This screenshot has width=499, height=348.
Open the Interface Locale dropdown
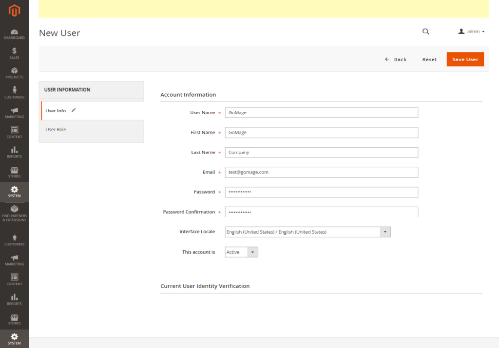[x=307, y=232]
